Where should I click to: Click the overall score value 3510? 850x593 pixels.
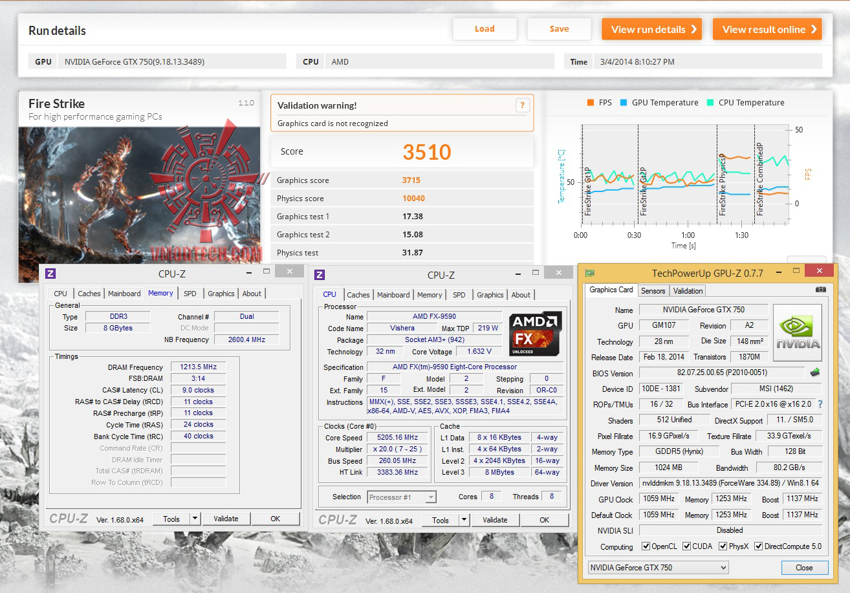coord(427,152)
